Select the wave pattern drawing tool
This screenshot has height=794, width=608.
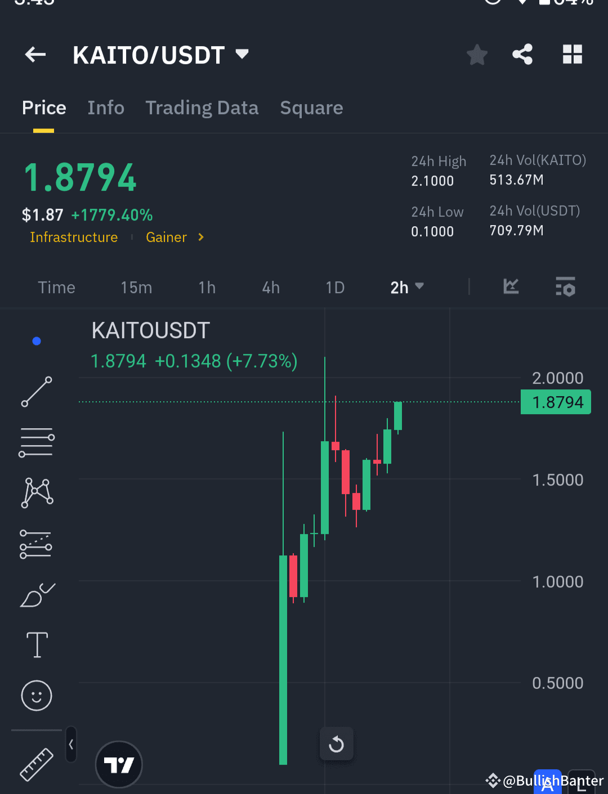pyautogui.click(x=36, y=492)
